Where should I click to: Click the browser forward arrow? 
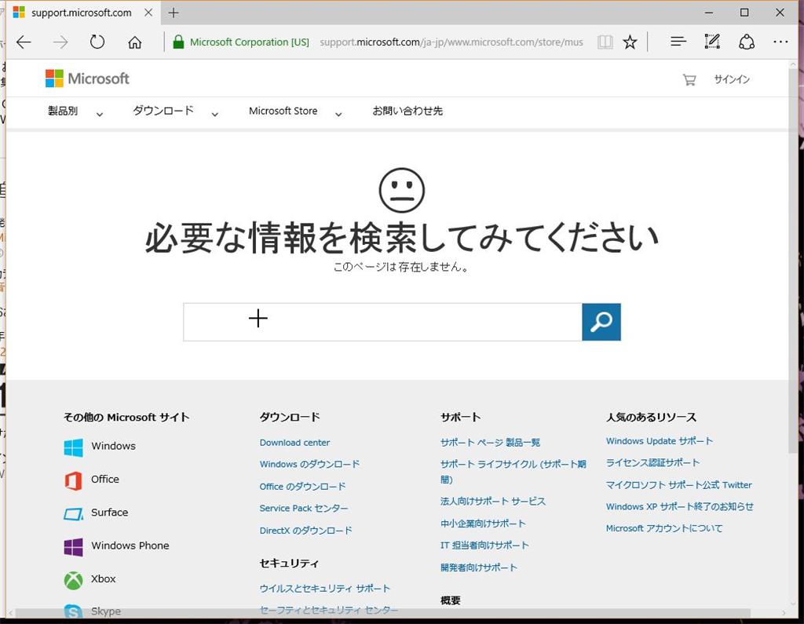coord(60,42)
